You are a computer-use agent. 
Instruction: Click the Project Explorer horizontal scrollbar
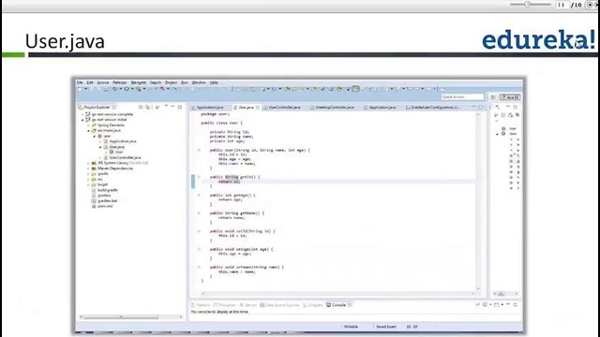(121, 316)
